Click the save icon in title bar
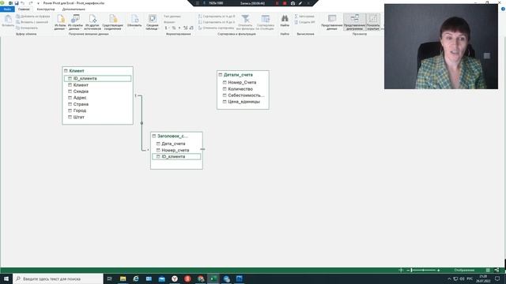Screen dimensions: 506x284 17,3
